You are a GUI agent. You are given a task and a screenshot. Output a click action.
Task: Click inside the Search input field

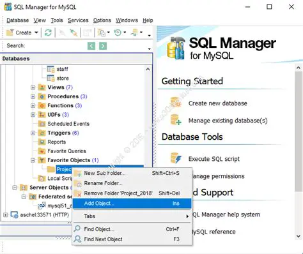point(56,46)
